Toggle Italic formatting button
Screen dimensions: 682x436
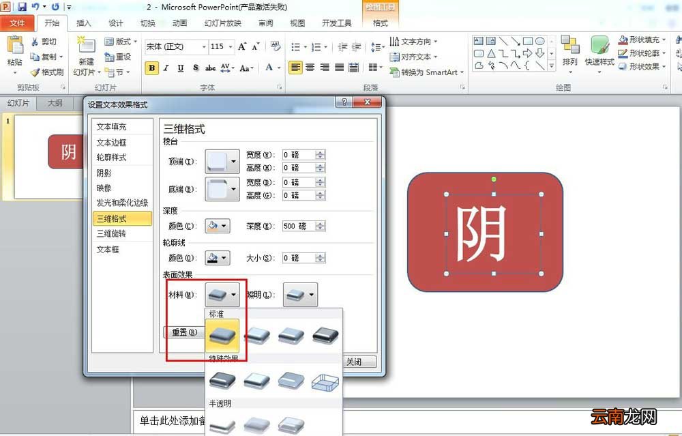tap(166, 68)
